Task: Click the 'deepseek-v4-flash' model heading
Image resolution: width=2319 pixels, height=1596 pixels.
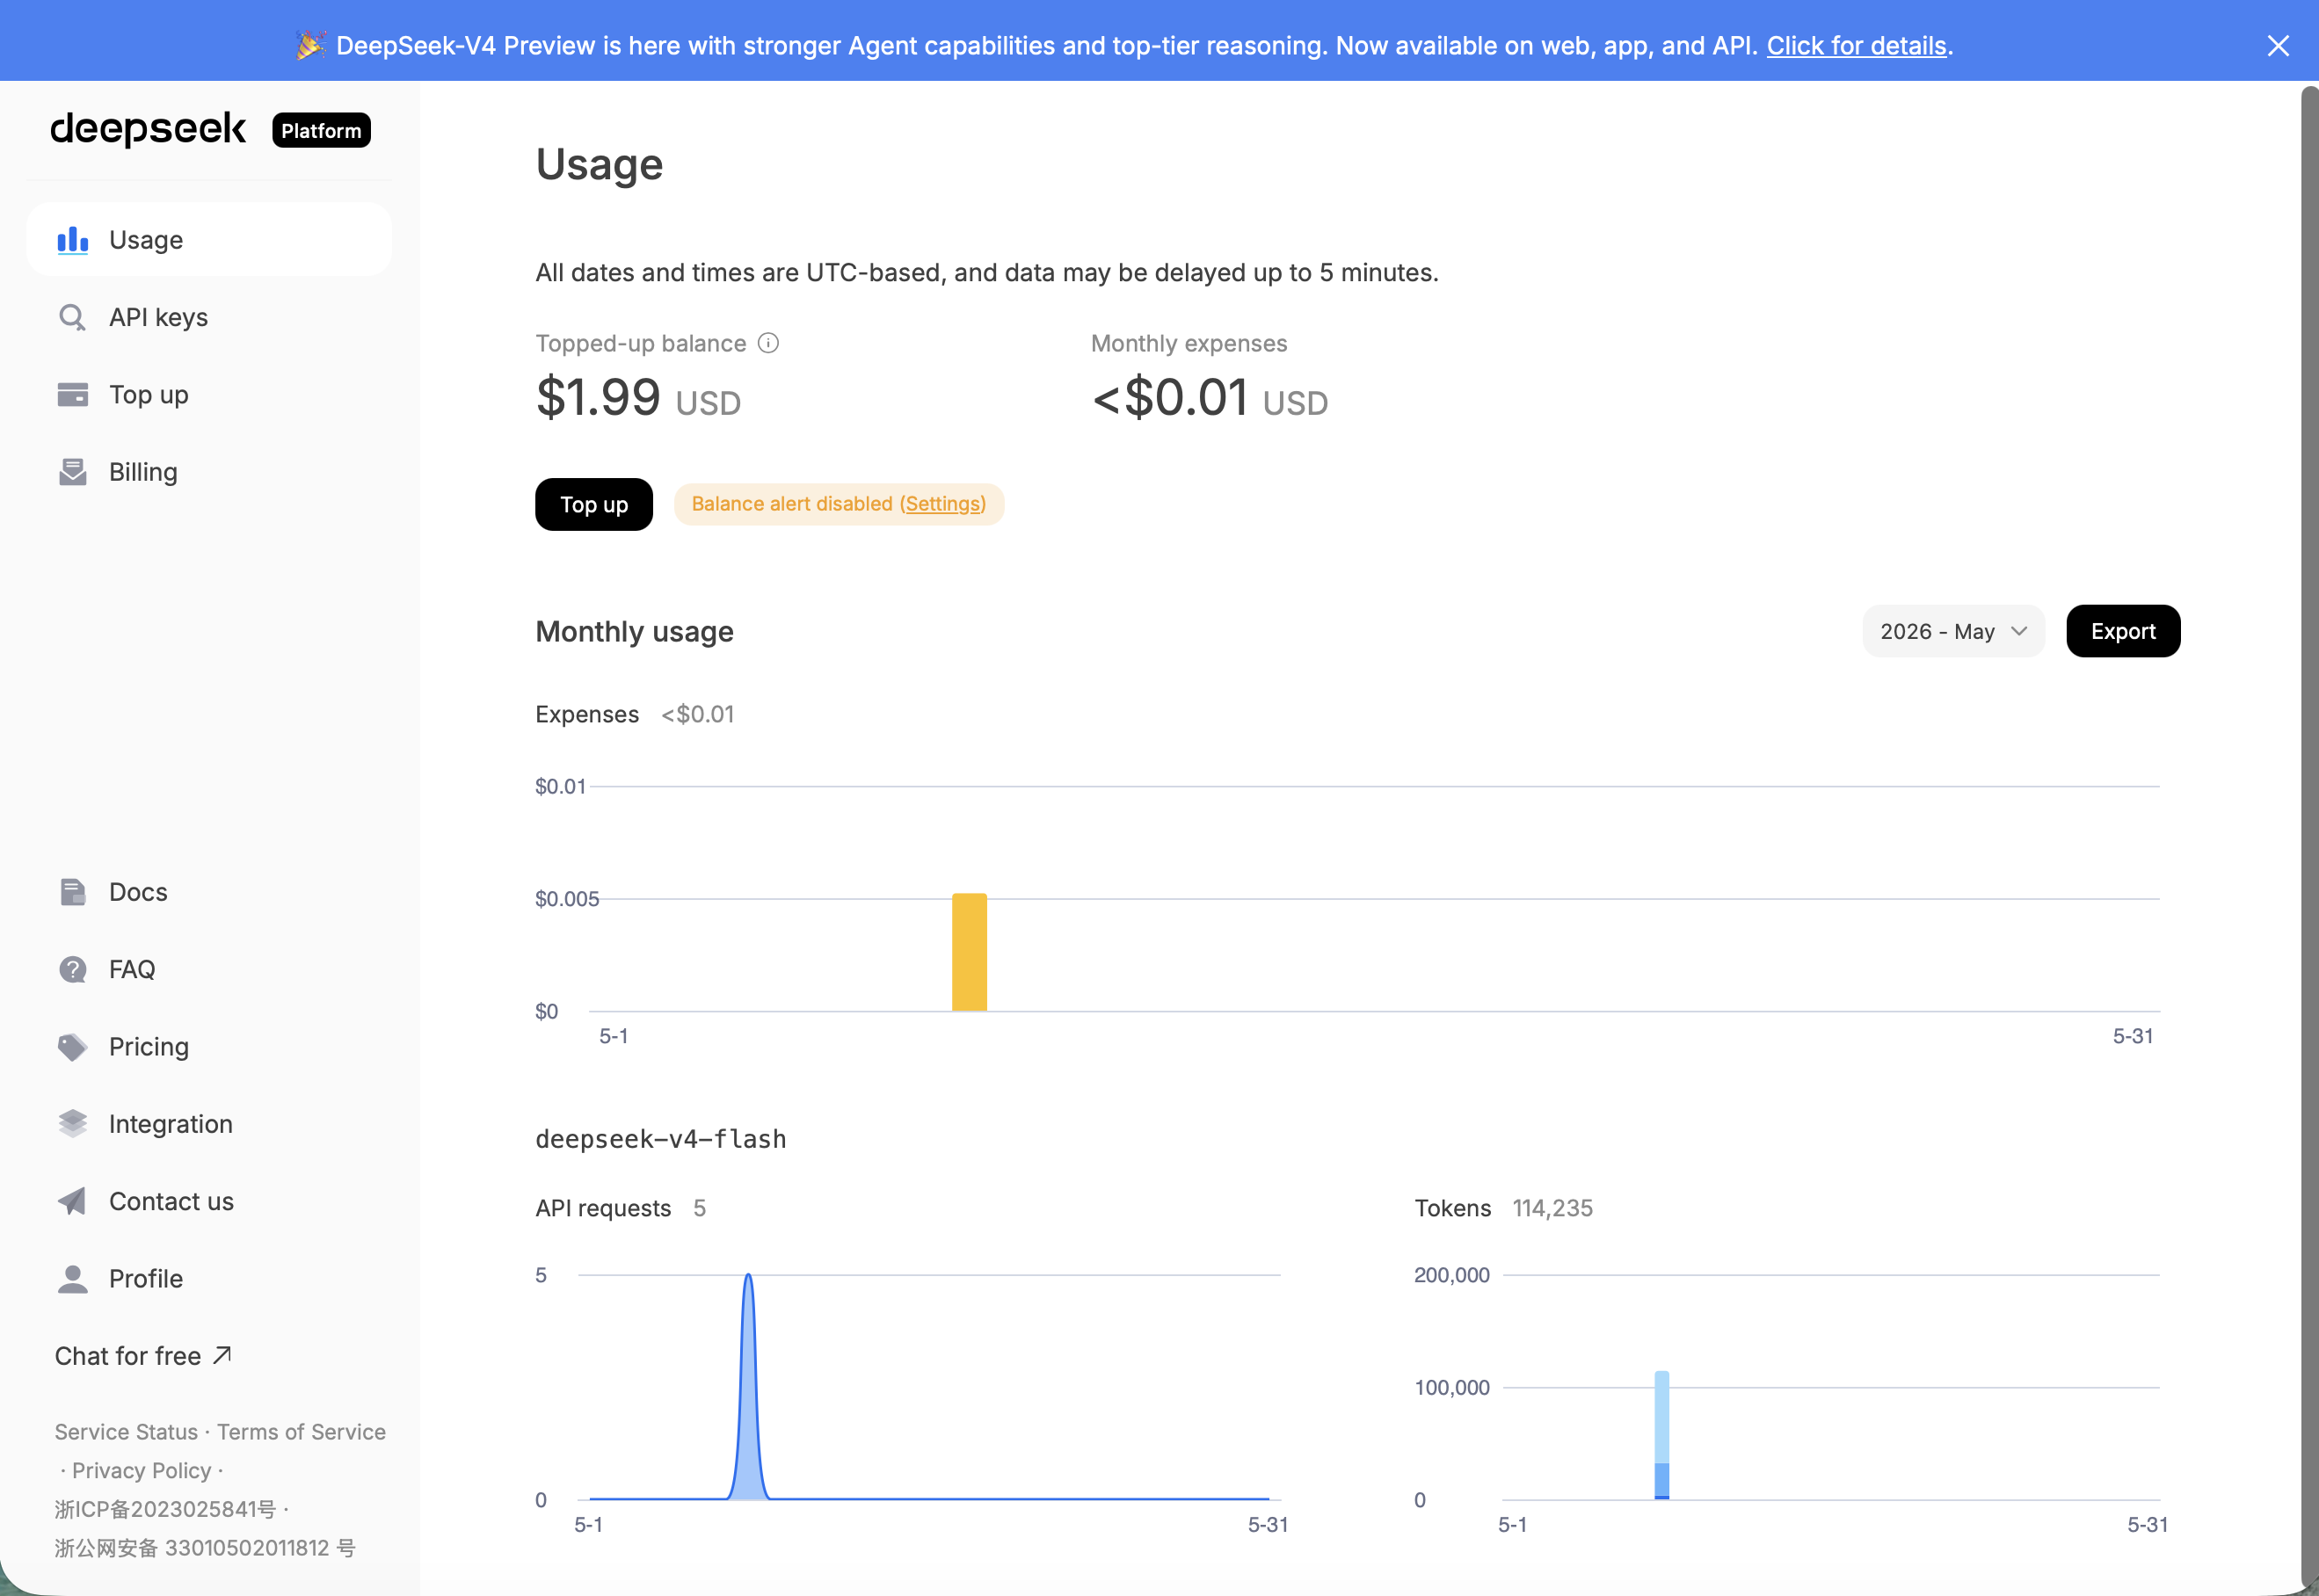Action: (661, 1139)
